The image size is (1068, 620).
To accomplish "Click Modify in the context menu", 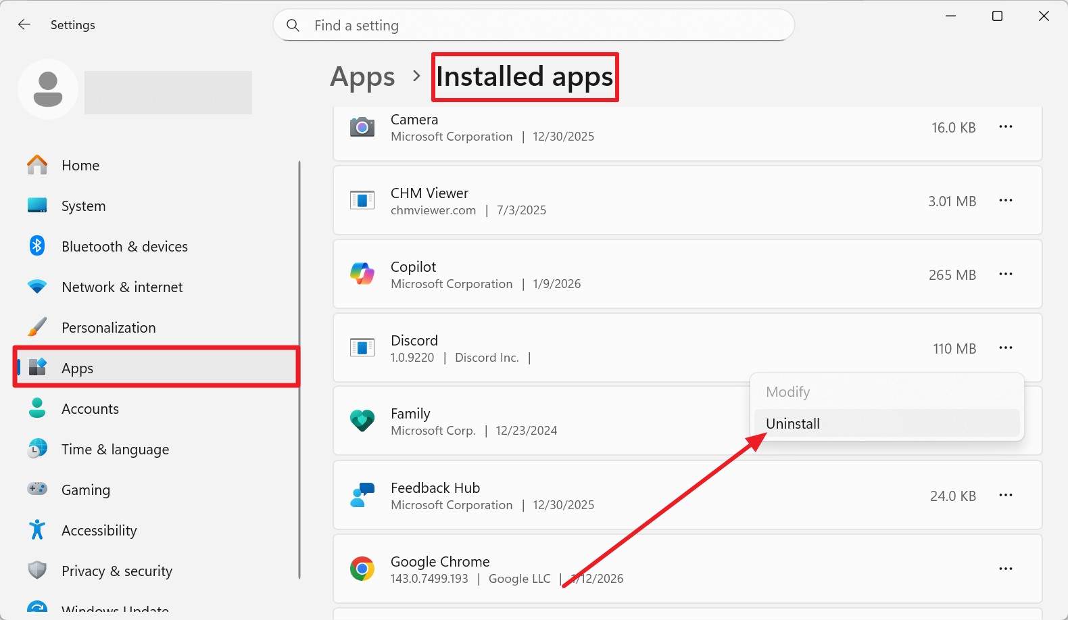I will coord(887,391).
